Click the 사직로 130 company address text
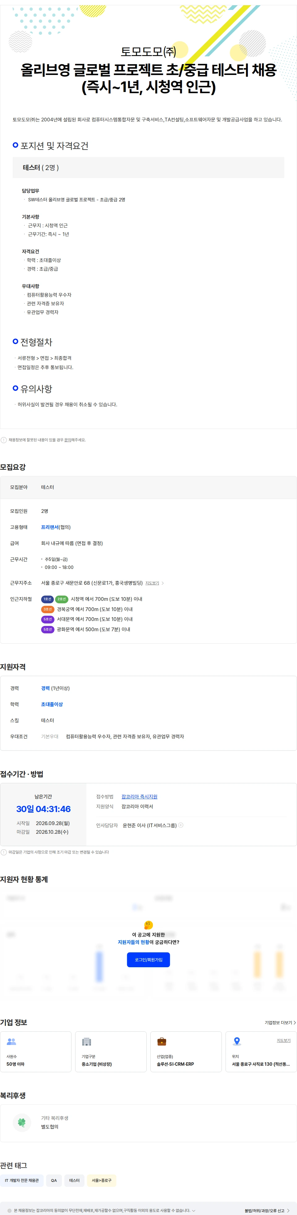297x1215 pixels. point(261,1064)
